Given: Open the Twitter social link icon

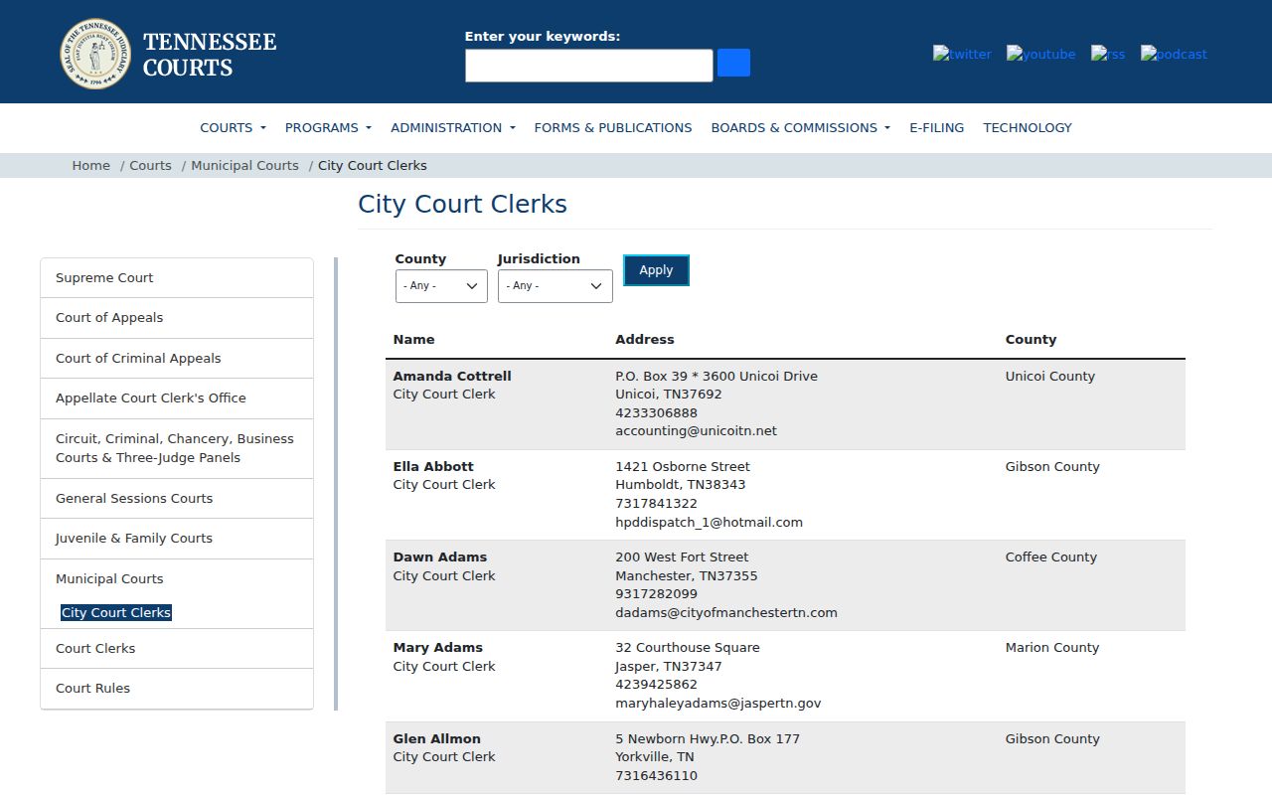Looking at the screenshot, I should point(962,54).
